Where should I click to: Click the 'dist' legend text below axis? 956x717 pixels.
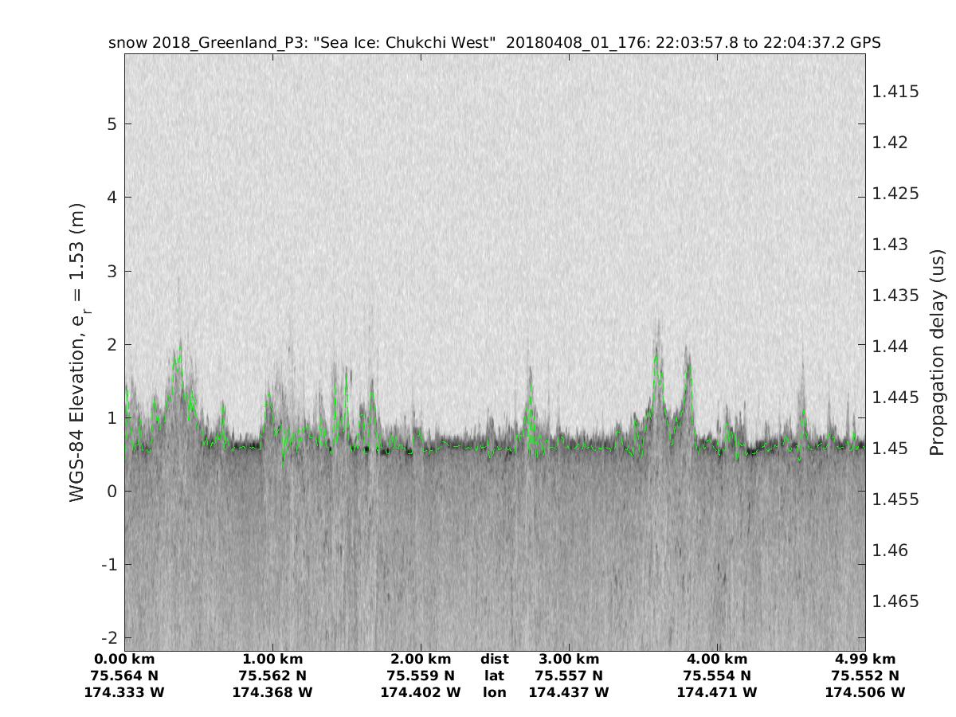pyautogui.click(x=495, y=660)
